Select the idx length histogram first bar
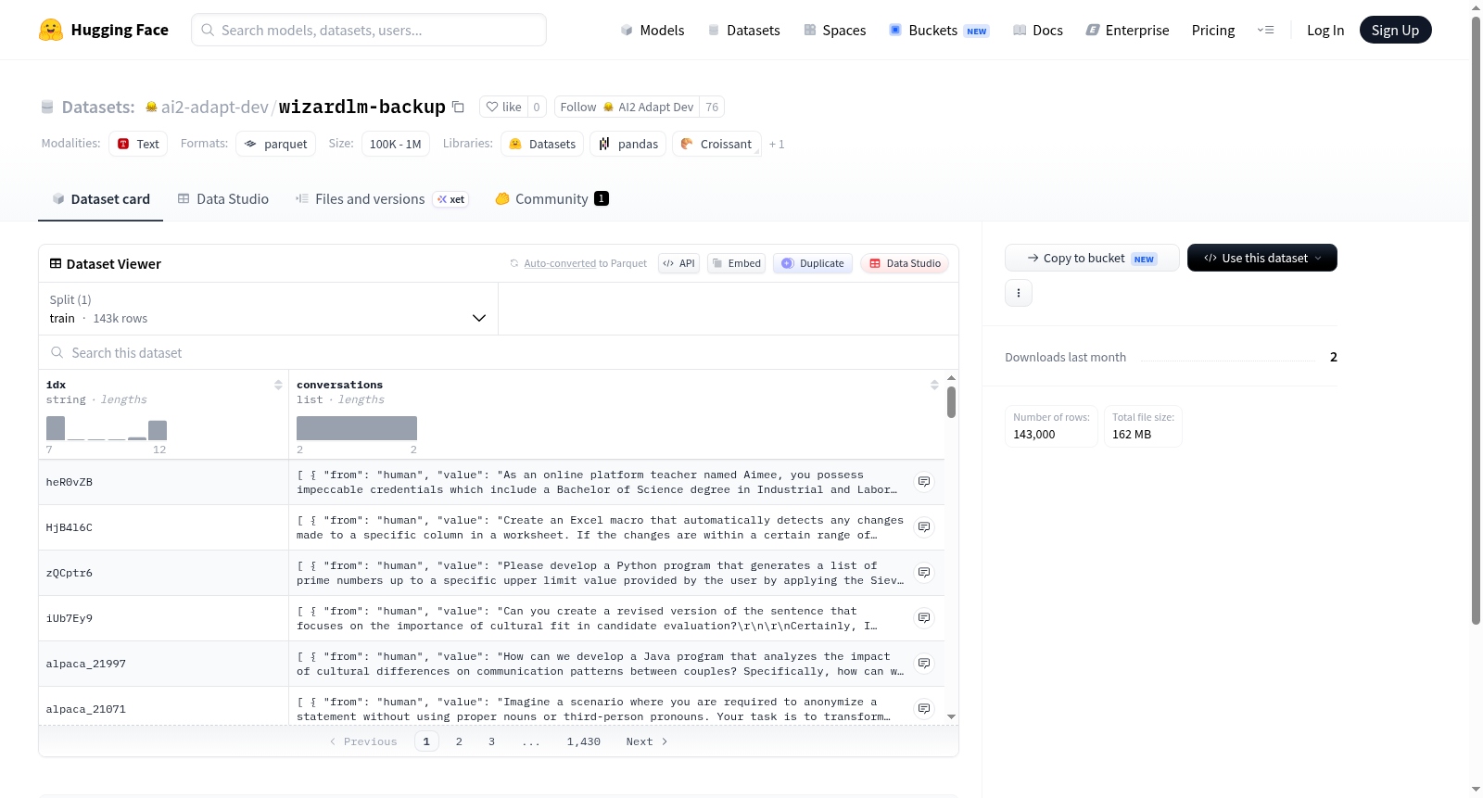The height and width of the screenshot is (798, 1483). point(56,428)
